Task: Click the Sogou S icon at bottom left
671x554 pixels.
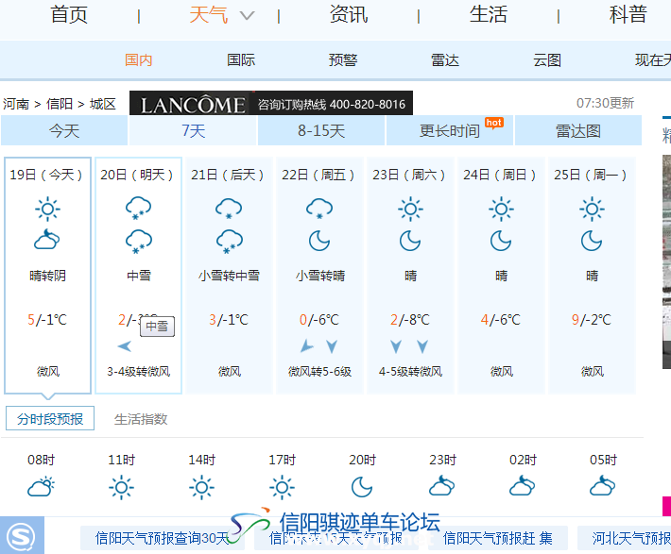Action: tap(20, 537)
